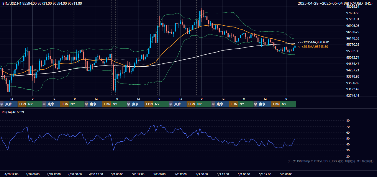Viewport: 377px width, 177px height.
Task: Select the 5/1 12:00 date label
Action: (x=138, y=174)
